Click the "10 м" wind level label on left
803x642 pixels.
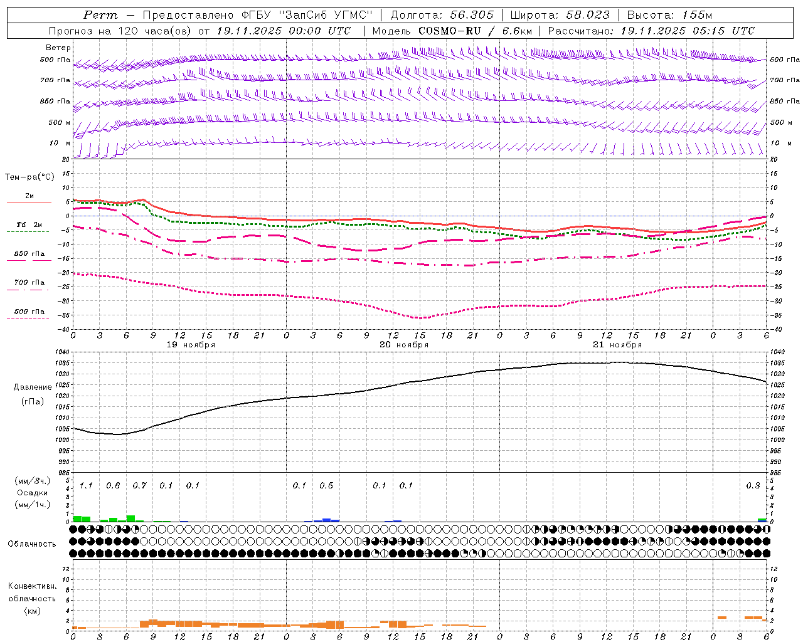(60, 144)
